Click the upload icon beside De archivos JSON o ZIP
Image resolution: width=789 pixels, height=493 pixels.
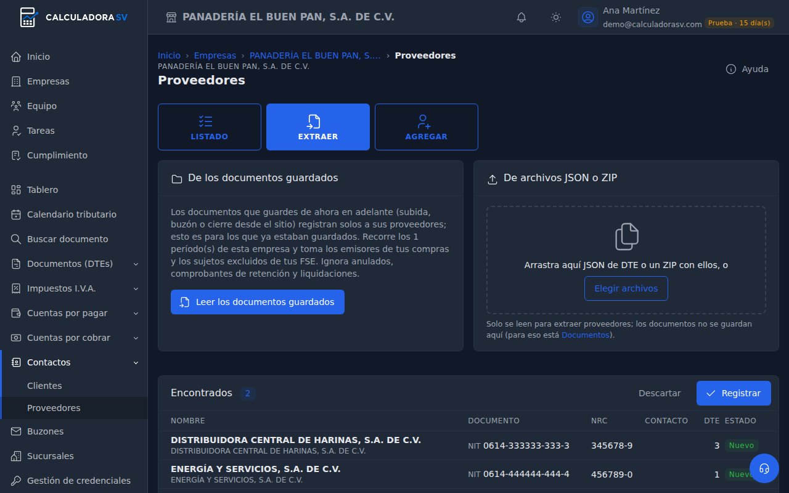(493, 179)
